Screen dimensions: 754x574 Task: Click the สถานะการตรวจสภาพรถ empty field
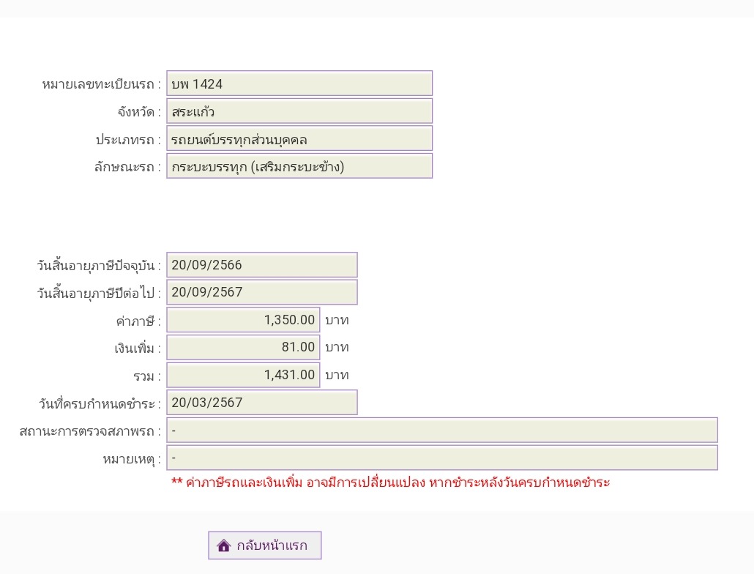(x=442, y=430)
